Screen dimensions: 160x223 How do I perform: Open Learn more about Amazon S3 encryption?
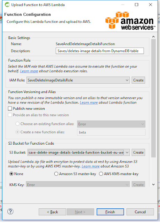point(90,166)
